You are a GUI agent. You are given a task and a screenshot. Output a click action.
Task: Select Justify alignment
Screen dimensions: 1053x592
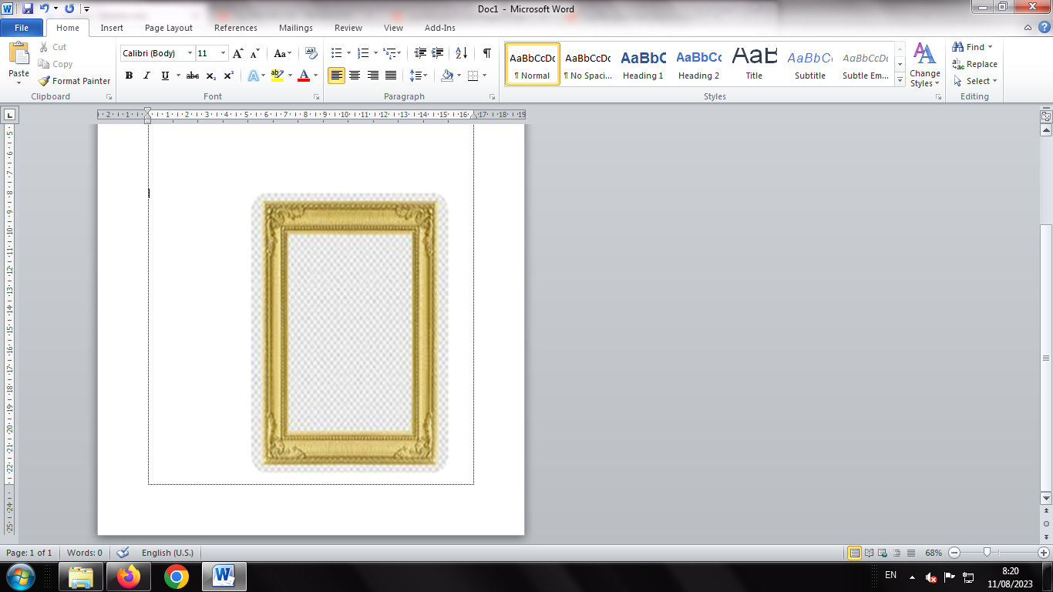tap(391, 76)
